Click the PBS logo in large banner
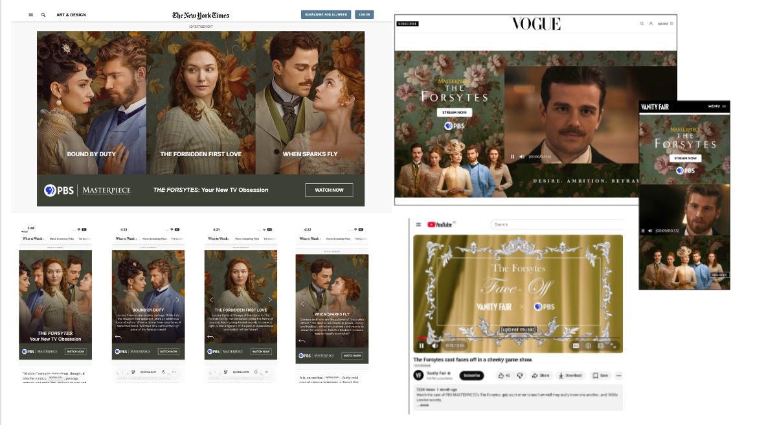766x425 pixels. point(59,190)
